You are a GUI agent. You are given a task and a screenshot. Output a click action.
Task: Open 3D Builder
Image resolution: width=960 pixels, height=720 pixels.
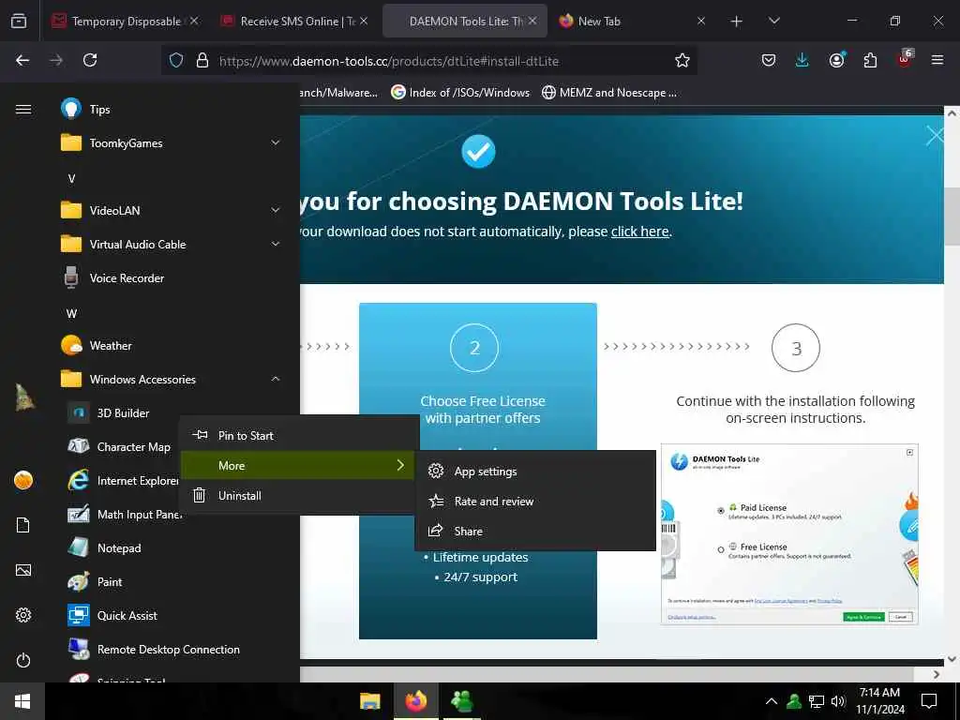pos(123,413)
